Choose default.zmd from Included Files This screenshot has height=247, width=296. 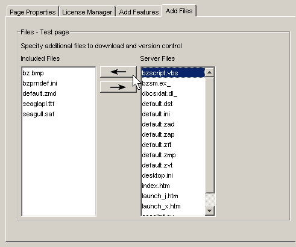39,93
